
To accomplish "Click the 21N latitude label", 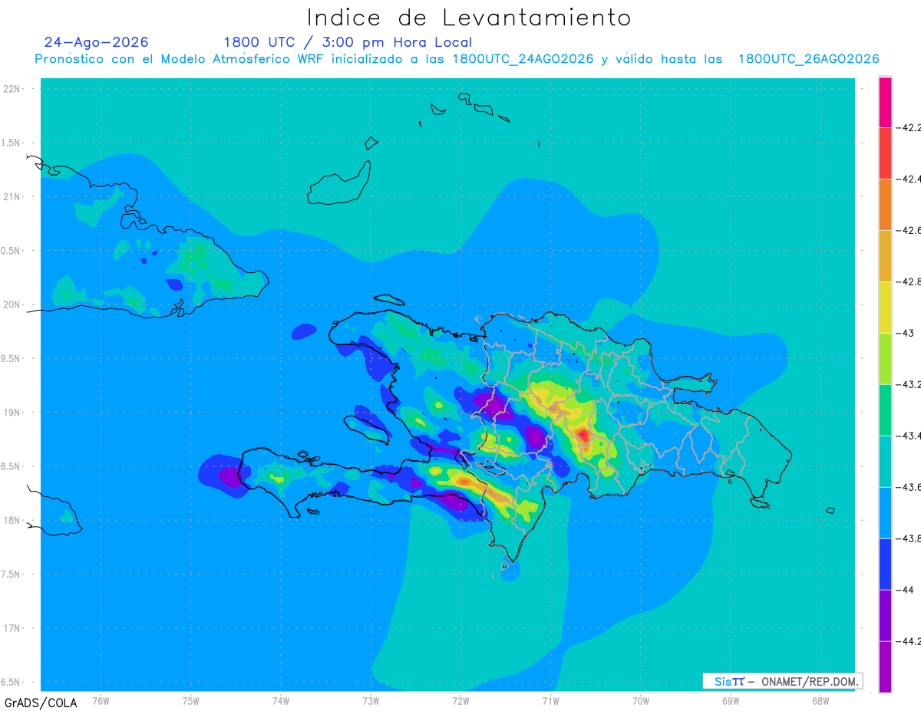I will (x=12, y=196).
